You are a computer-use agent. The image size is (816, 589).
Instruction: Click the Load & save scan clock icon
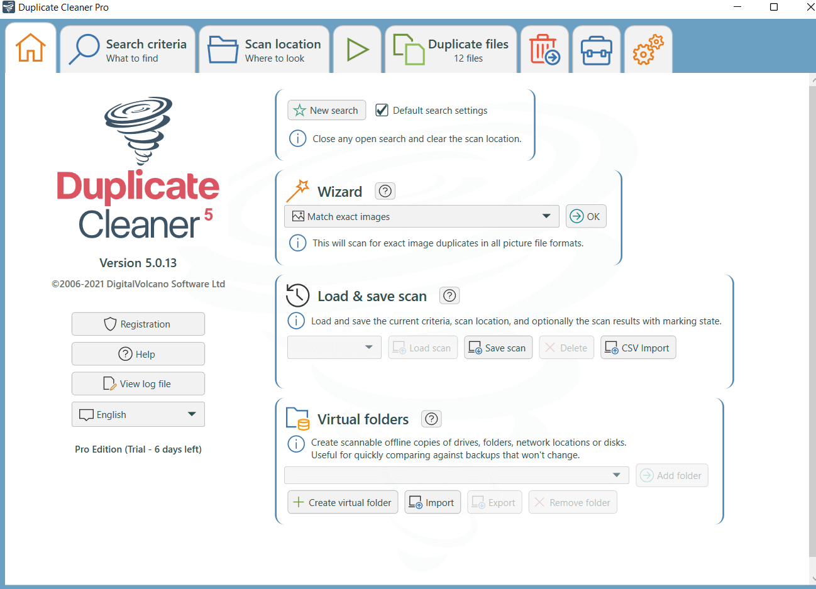pos(298,295)
